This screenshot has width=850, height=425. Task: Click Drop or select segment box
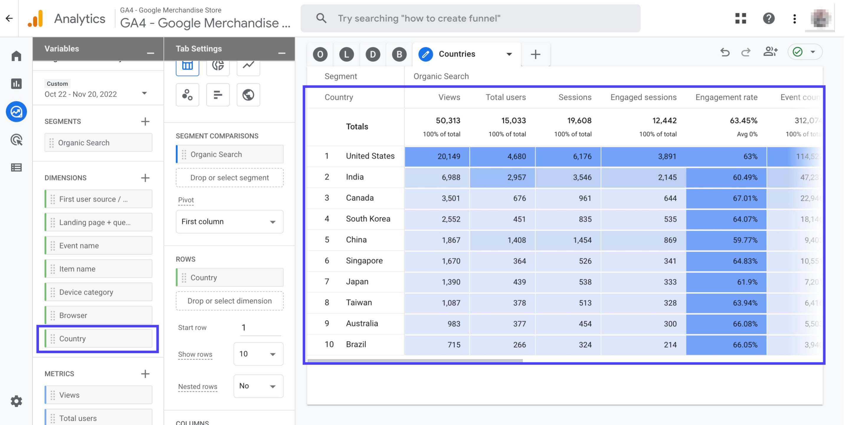point(229,178)
